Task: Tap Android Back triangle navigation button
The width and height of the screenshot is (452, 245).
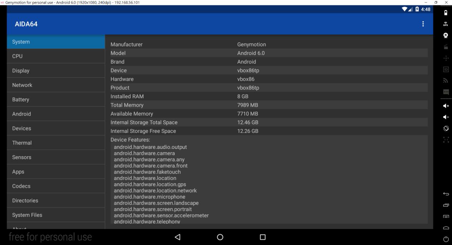Action: pos(178,237)
